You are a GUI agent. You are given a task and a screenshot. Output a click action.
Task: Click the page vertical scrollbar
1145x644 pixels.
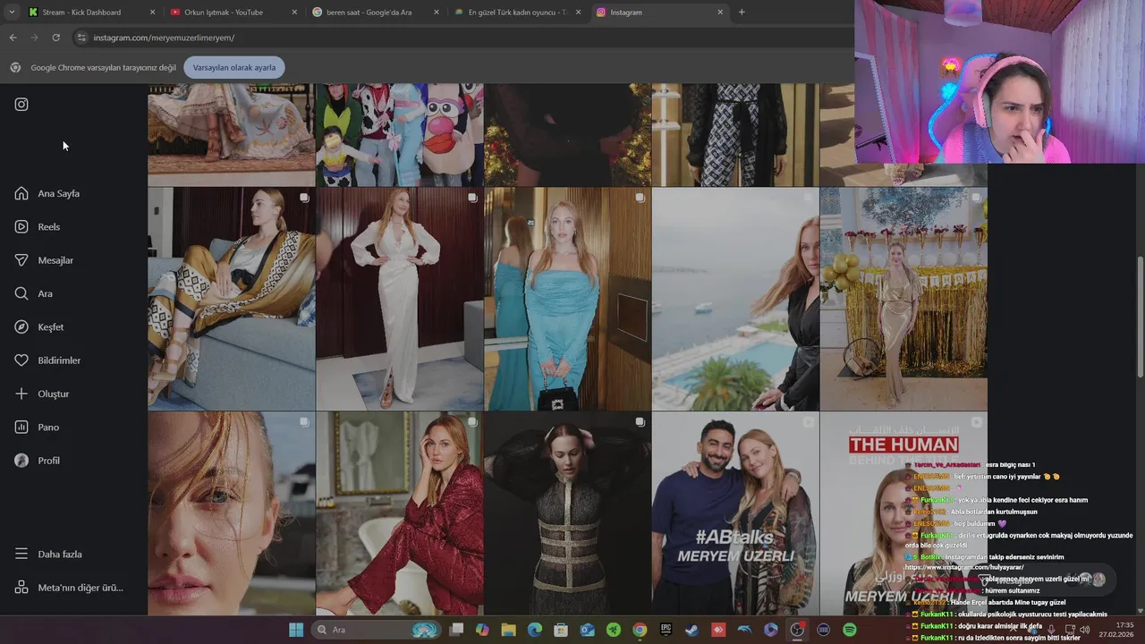tap(1140, 318)
